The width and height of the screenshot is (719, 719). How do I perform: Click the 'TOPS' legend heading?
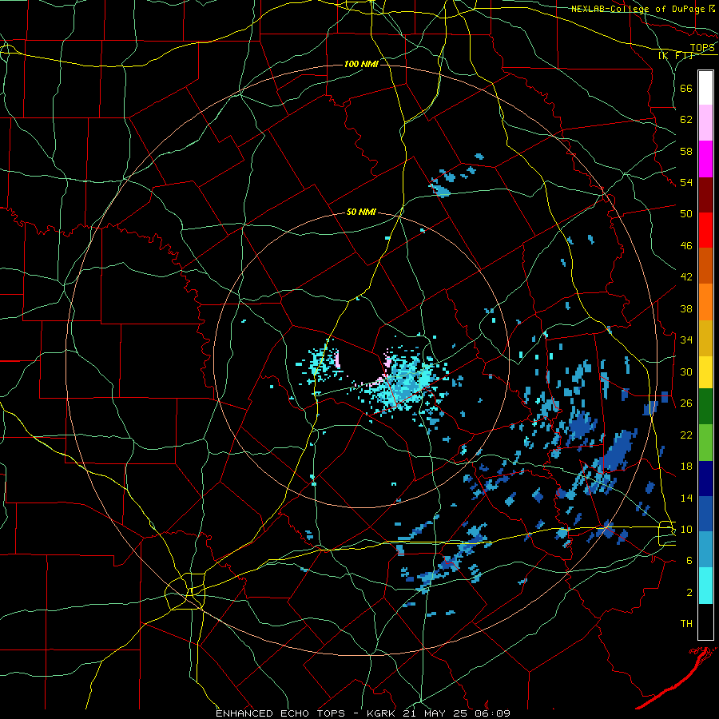tap(702, 47)
